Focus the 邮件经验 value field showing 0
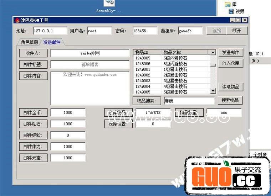Viewport: 271px width, 196px height. pos(68,135)
